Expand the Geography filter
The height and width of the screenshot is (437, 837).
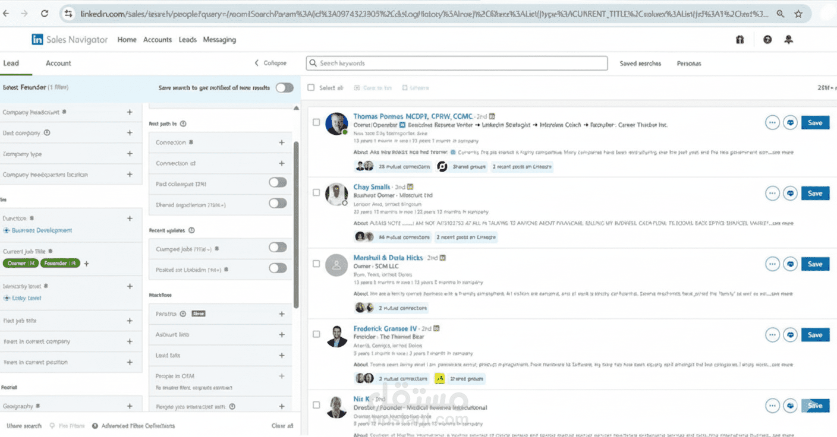point(130,406)
